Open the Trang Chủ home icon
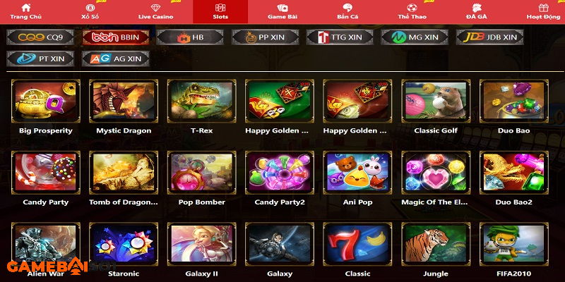This screenshot has width=565, height=282. point(25,8)
